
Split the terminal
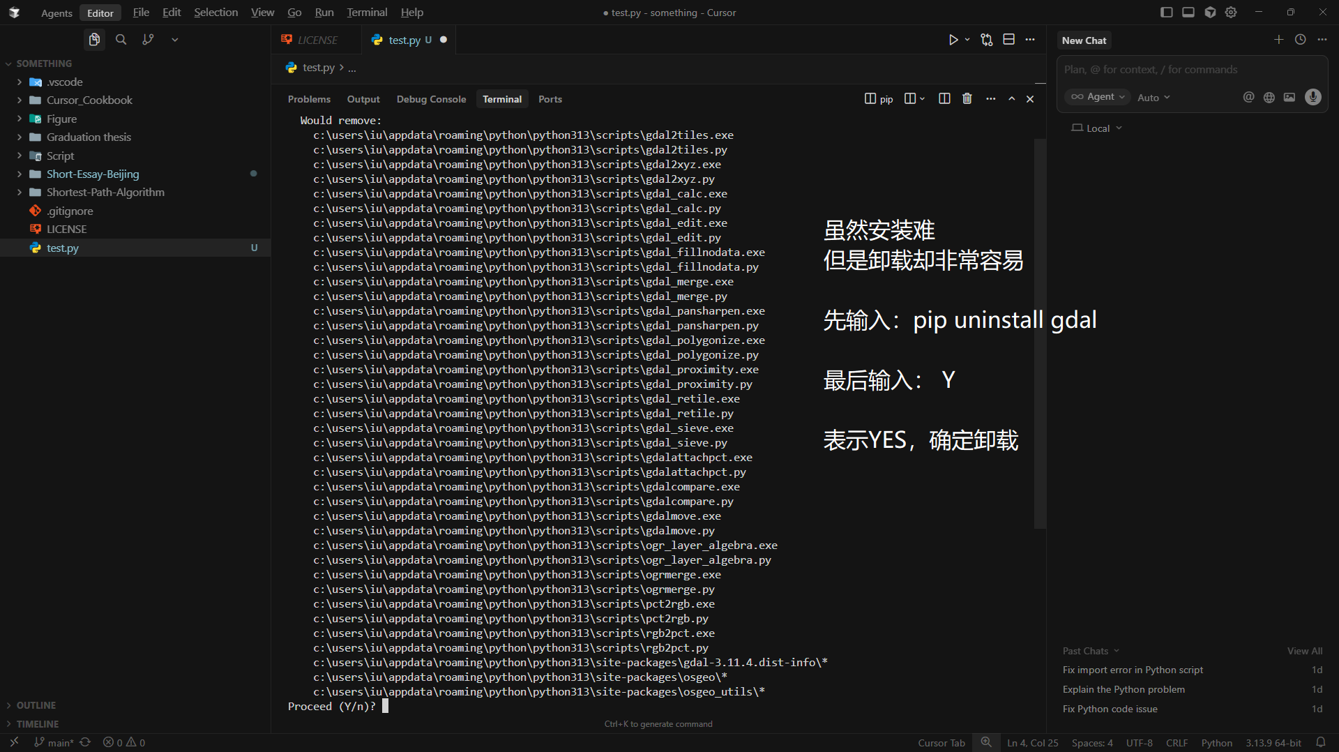944,98
